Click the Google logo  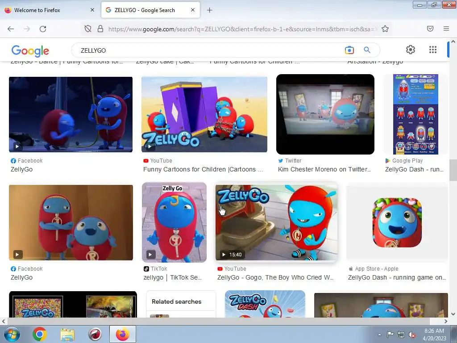[30, 51]
